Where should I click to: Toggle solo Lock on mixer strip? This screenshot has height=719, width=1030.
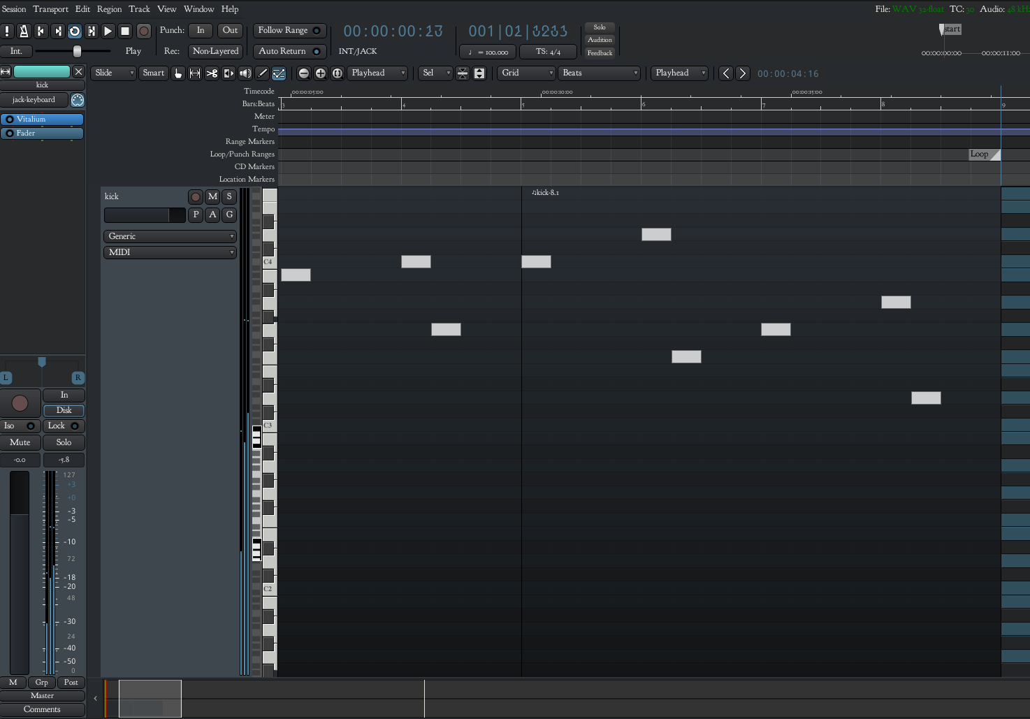click(x=64, y=426)
